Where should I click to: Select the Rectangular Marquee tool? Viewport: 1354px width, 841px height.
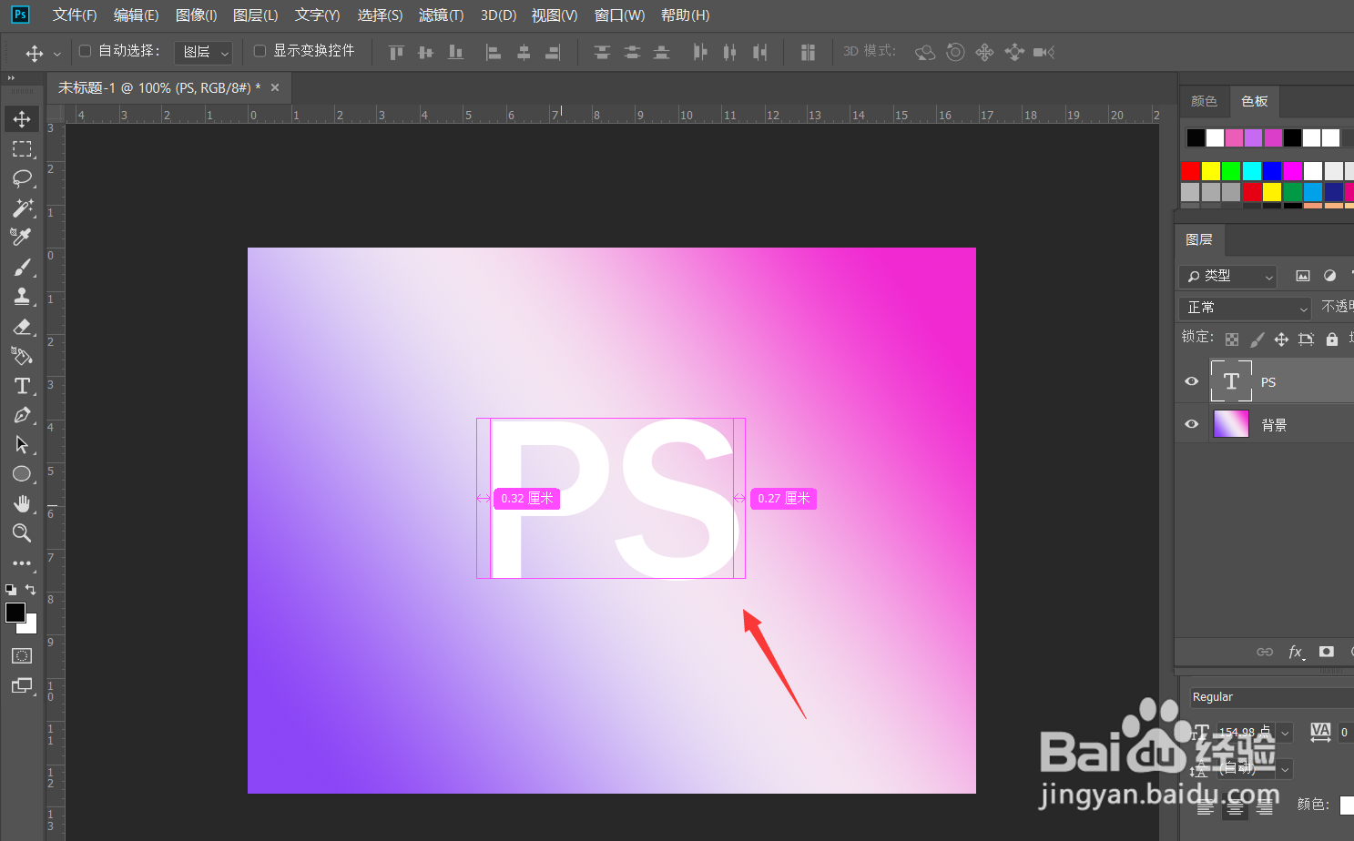coord(22,148)
